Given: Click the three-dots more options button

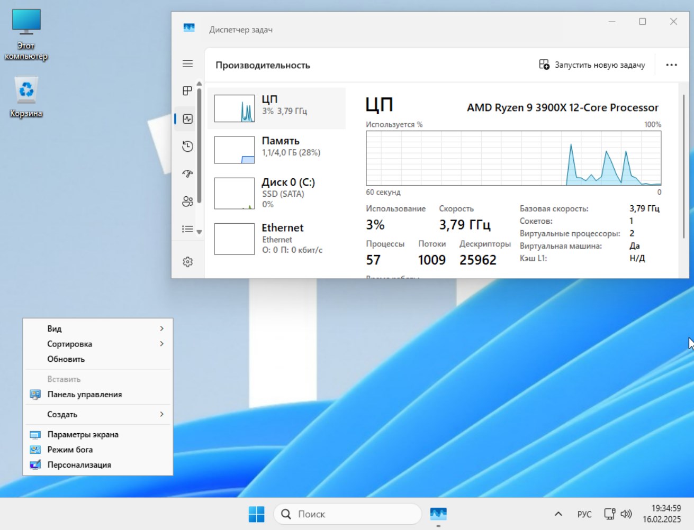Looking at the screenshot, I should (x=671, y=65).
